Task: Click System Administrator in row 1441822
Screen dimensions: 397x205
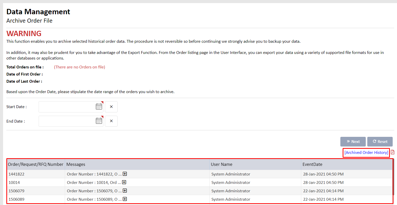Action: click(231, 174)
